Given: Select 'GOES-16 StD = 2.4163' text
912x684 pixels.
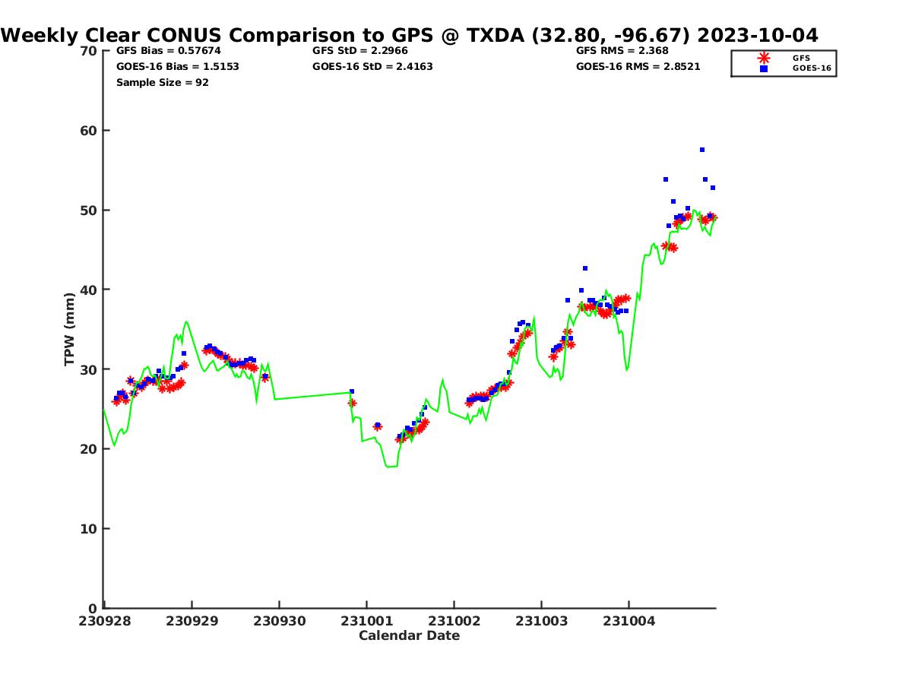Looking at the screenshot, I should [x=372, y=67].
